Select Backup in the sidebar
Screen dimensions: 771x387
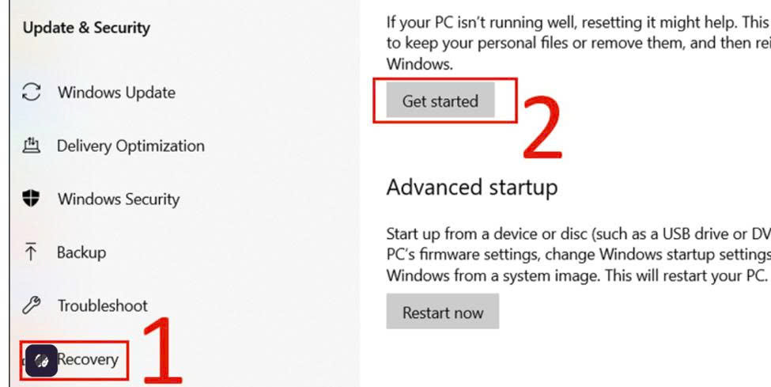81,252
